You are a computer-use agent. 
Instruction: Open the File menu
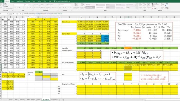(1, 1)
